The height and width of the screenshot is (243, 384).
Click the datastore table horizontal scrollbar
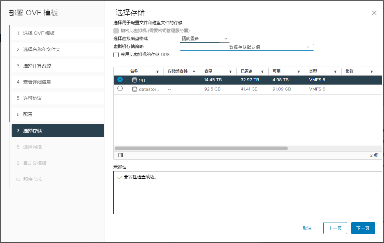201,149
